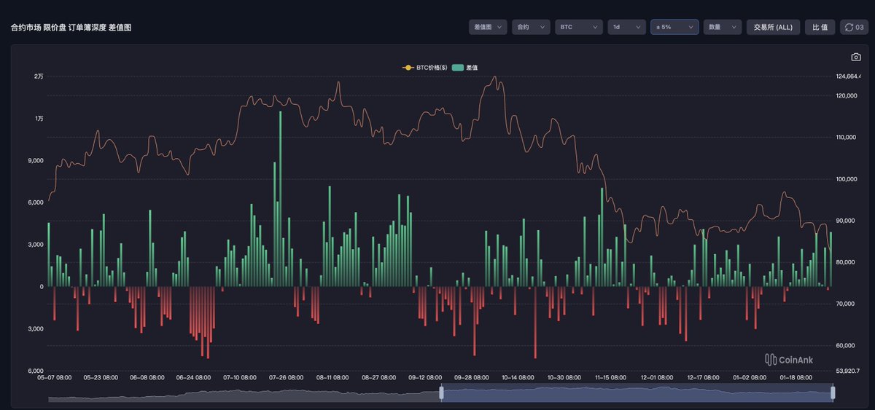This screenshot has height=410, width=875.
Task: Click the left handle of range slider
Action: 441,393
